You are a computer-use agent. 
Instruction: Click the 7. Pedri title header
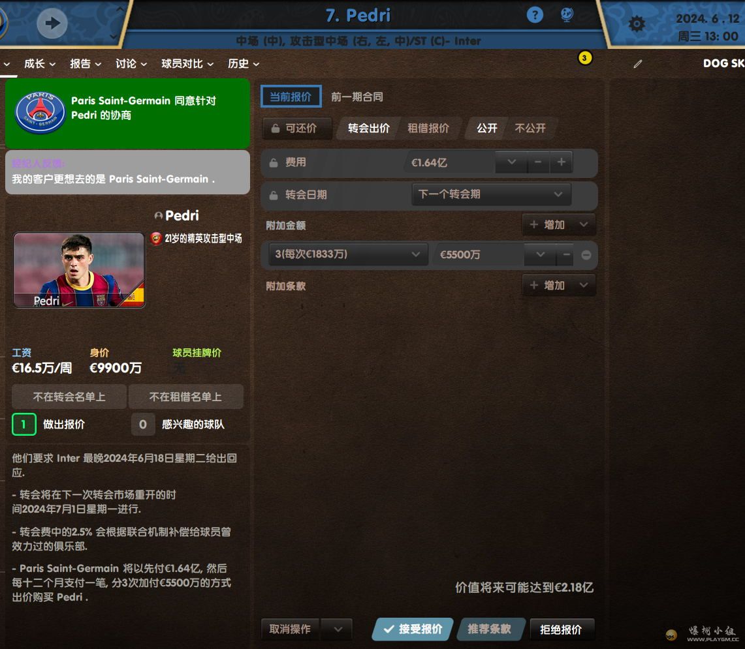pos(358,16)
